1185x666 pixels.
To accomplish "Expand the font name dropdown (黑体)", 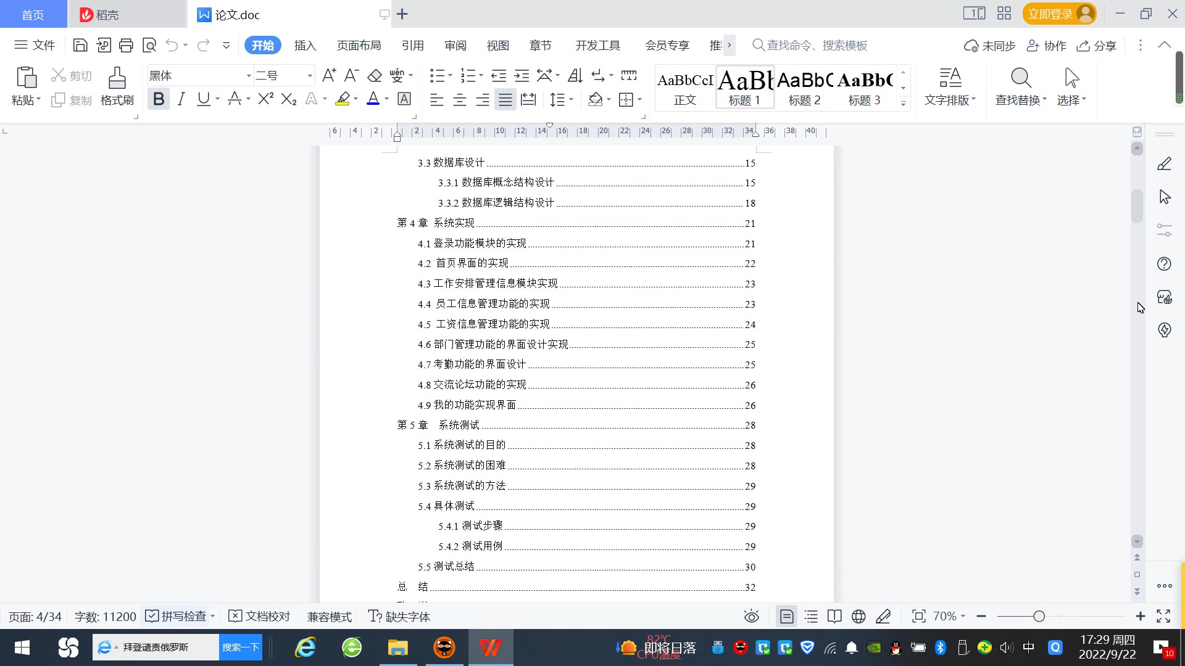I will tap(249, 76).
